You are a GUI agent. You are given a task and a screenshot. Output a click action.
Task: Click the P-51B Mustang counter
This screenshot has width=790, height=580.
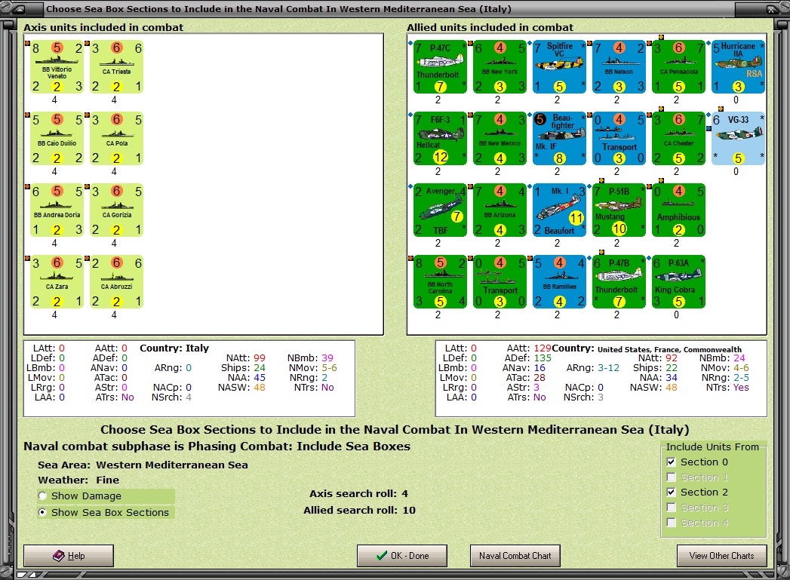coord(619,210)
